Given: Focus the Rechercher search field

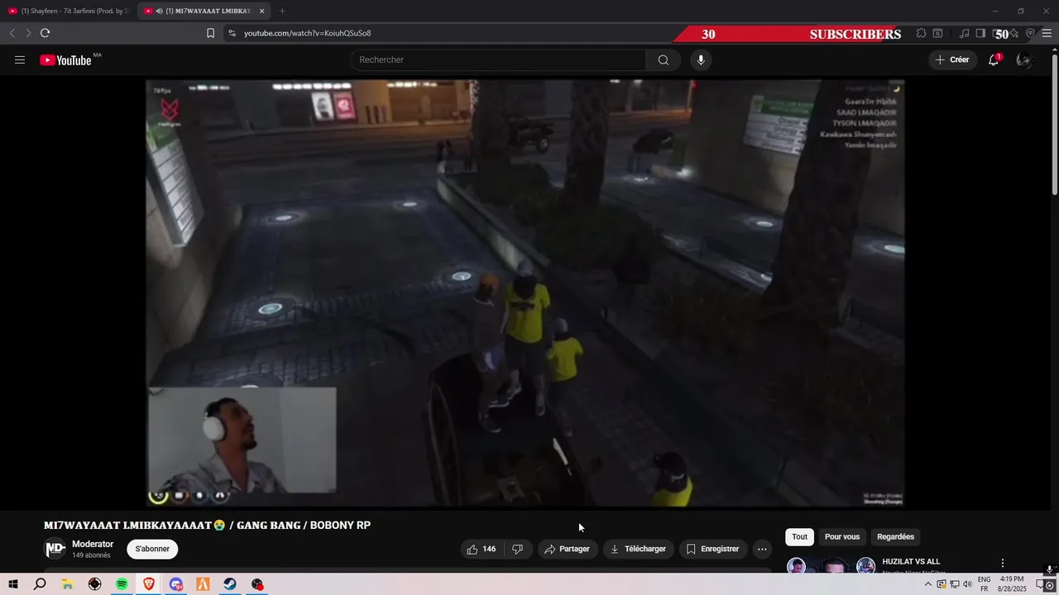Looking at the screenshot, I should (498, 60).
